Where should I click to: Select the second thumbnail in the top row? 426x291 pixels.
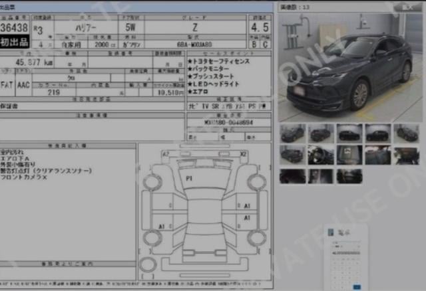[321, 134]
